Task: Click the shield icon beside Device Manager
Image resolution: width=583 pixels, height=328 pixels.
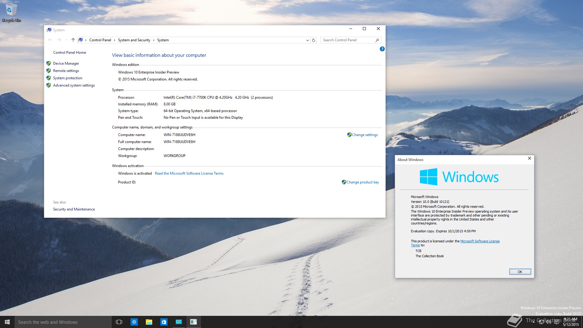Action: click(49, 63)
